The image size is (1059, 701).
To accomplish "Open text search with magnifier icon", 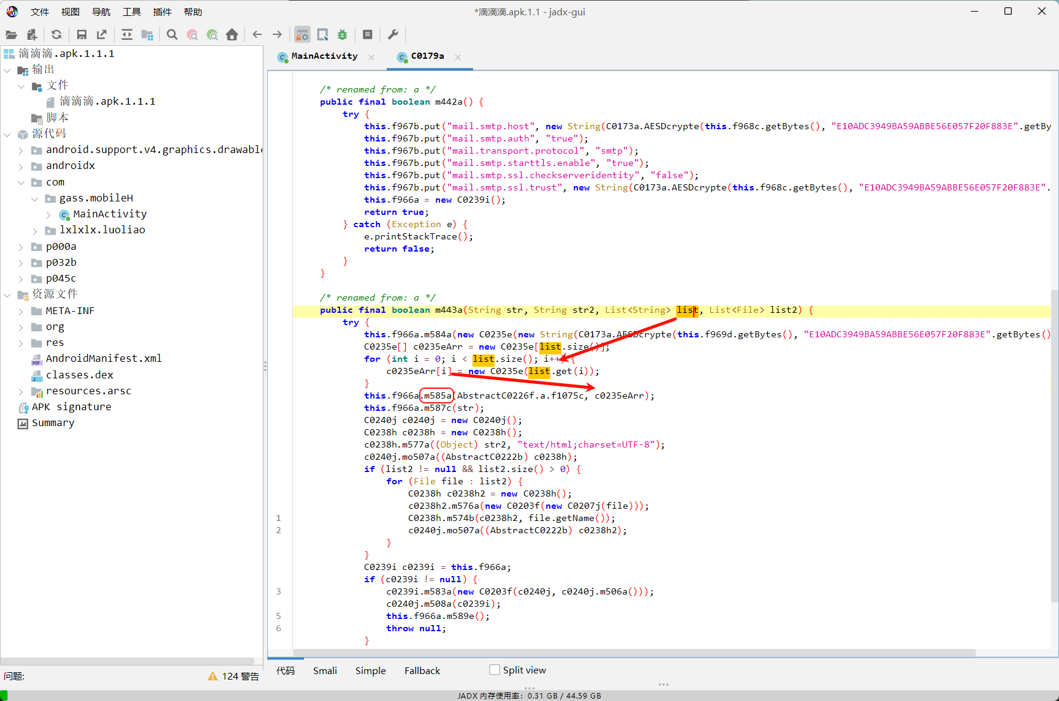I will point(172,35).
